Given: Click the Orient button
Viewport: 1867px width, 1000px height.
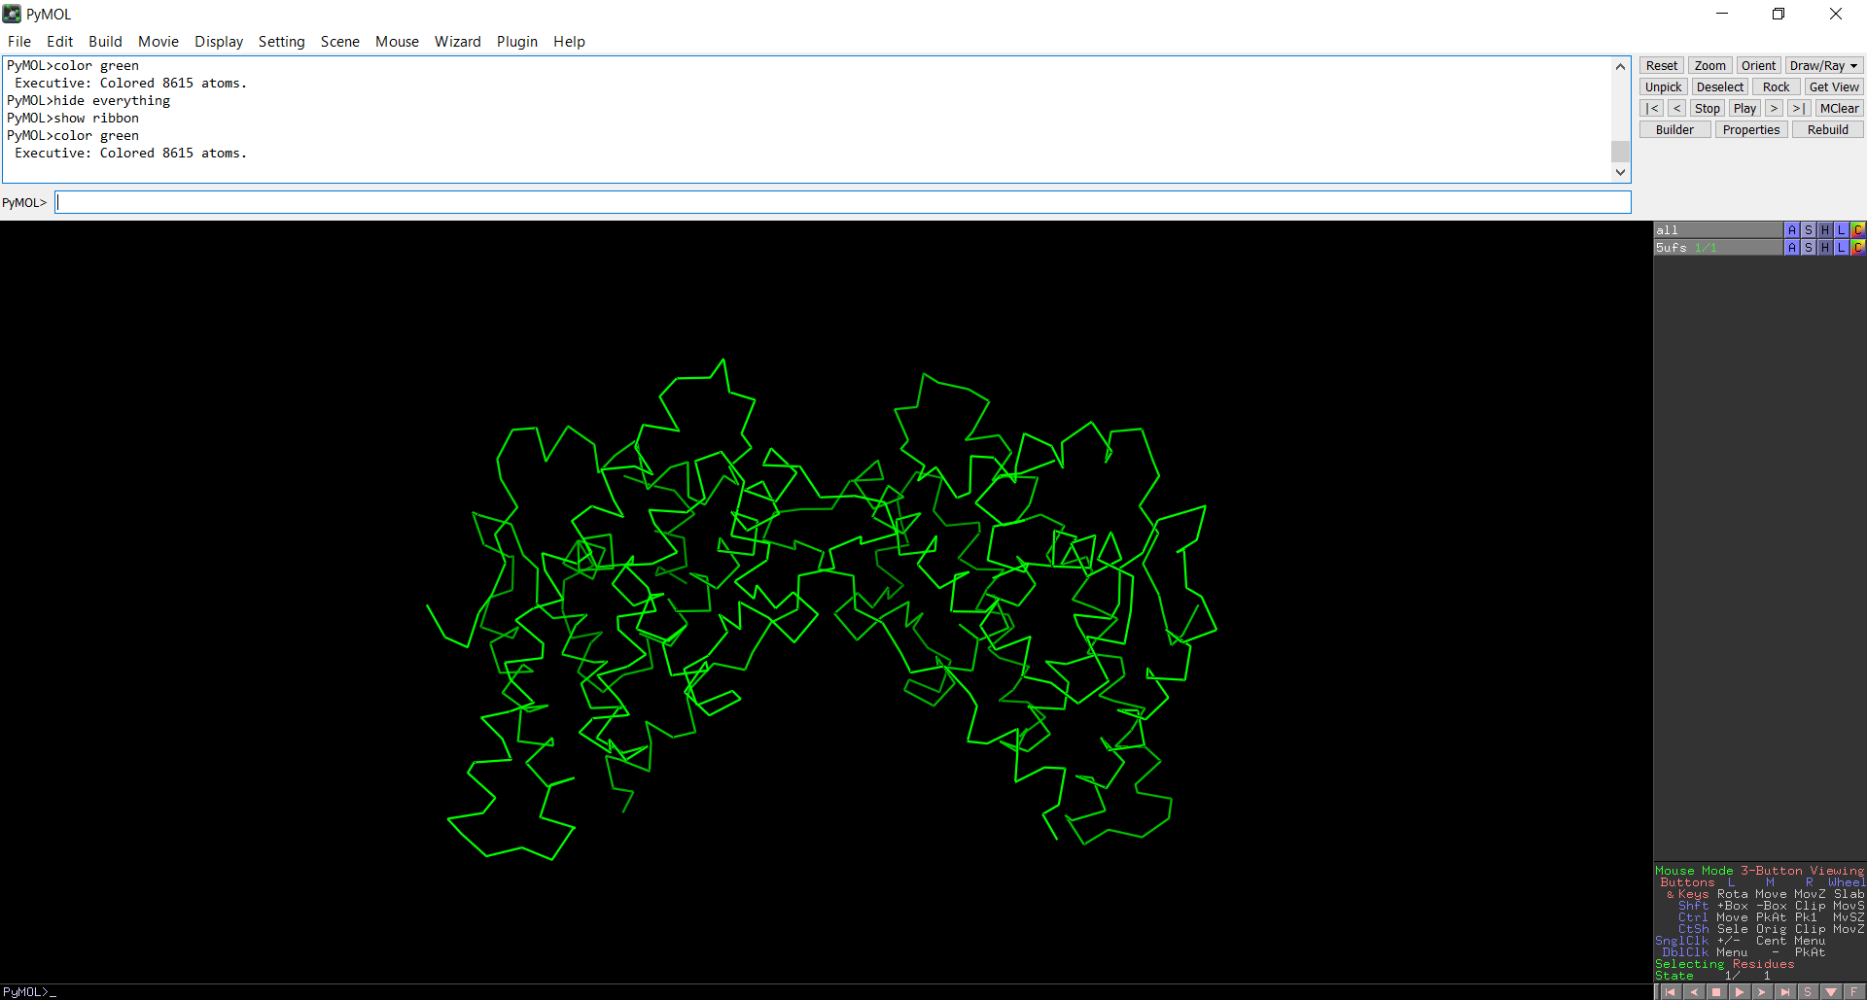Looking at the screenshot, I should pos(1759,66).
